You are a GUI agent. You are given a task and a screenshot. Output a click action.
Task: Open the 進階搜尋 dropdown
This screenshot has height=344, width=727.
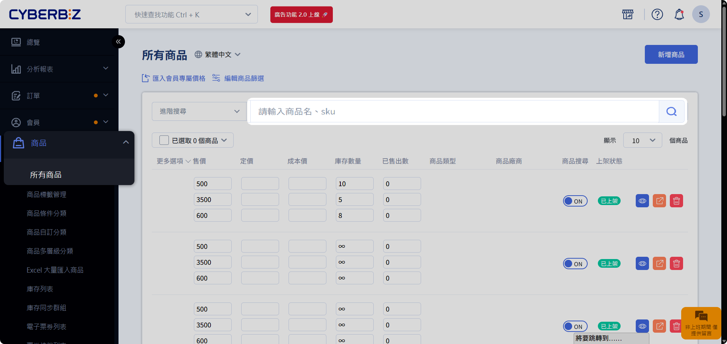[199, 111]
